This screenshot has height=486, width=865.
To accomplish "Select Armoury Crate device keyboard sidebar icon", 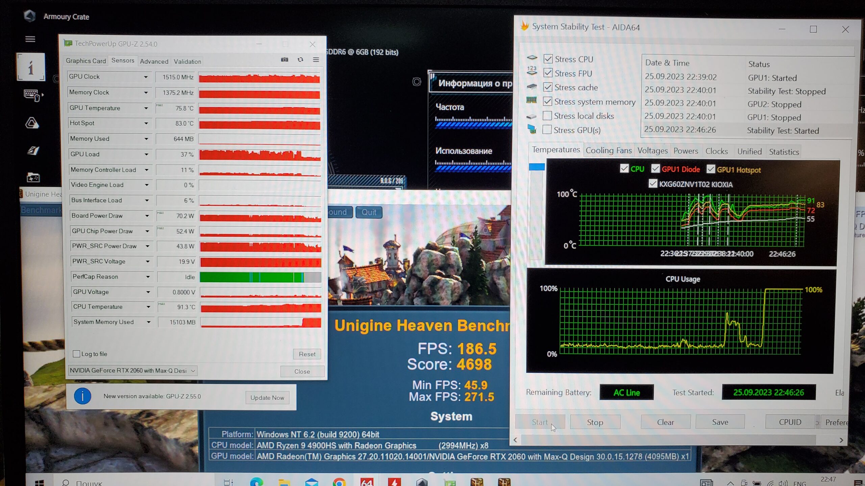I will (33, 95).
